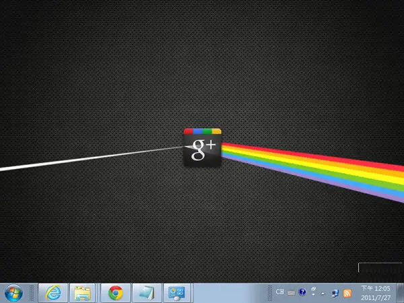Screen dimensions: 404x303
Task: Open the Control Panel taskbar icon
Action: (x=177, y=293)
